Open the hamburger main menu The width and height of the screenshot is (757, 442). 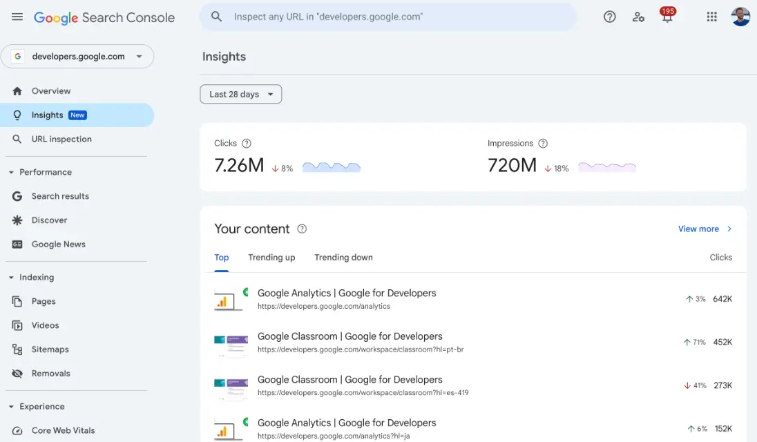coord(17,17)
